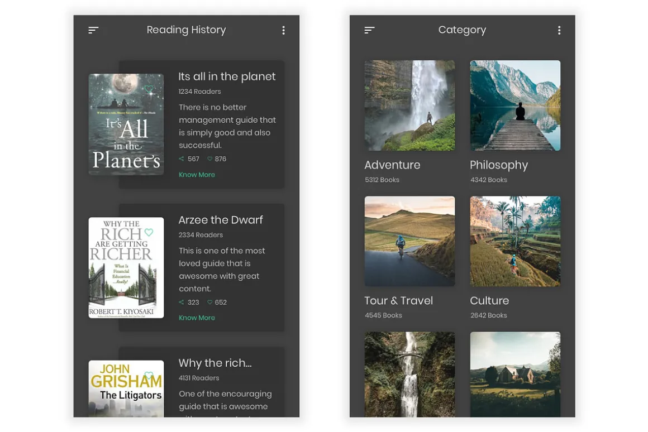Tap share icon beside 323
Image resolution: width=648 pixels, height=432 pixels.
pos(181,302)
